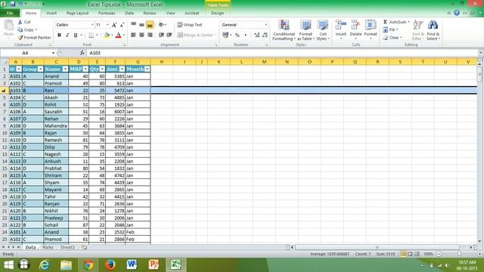Open the Qty column filter dropdown
Viewport: 484px width, 272px height.
coord(102,69)
